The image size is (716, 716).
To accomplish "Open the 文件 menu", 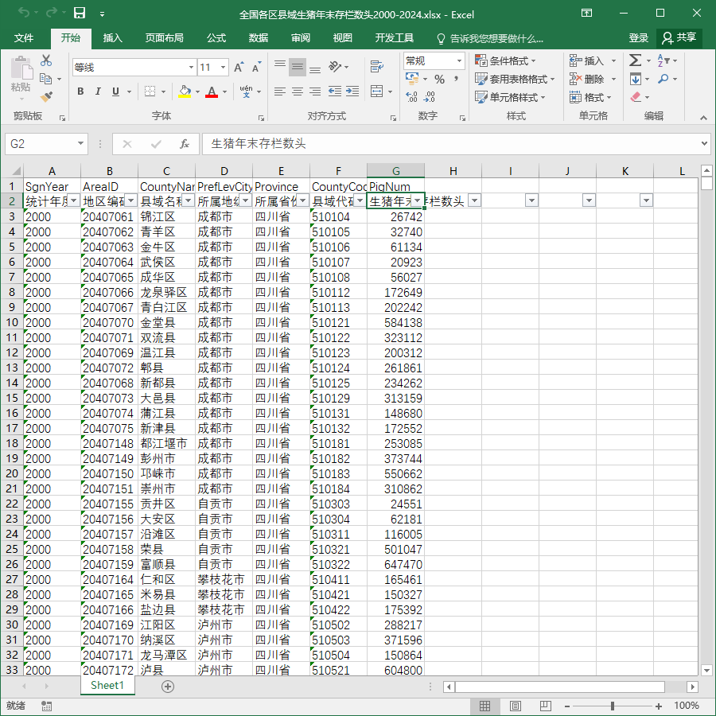I will [x=24, y=38].
